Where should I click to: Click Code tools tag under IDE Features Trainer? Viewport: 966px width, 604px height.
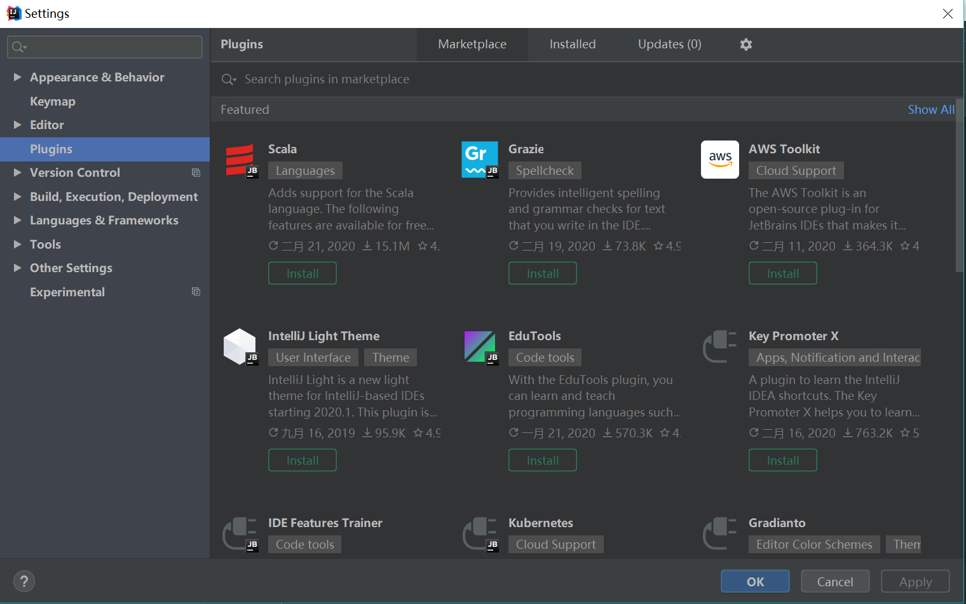pos(305,544)
